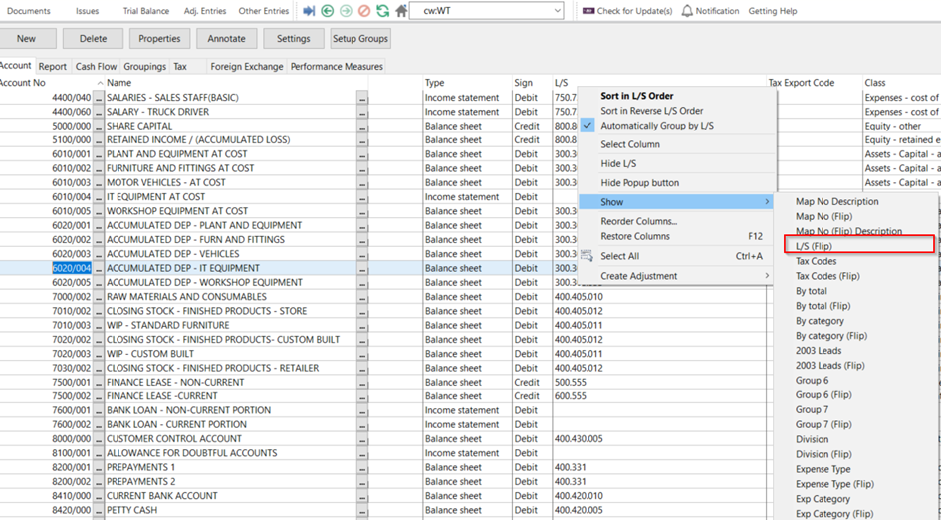
Task: Select By category (Flip) submenu item
Action: 831,336
